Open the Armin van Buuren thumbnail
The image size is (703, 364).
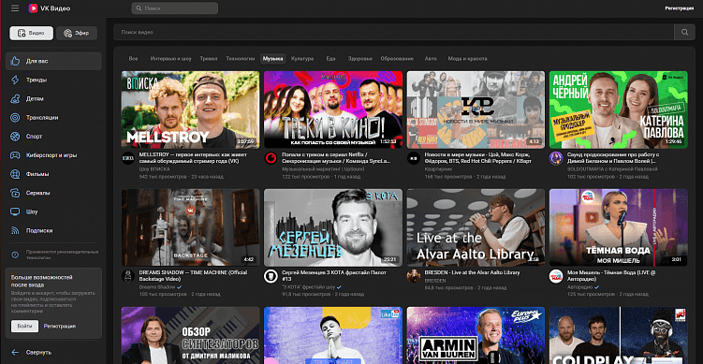(476, 335)
